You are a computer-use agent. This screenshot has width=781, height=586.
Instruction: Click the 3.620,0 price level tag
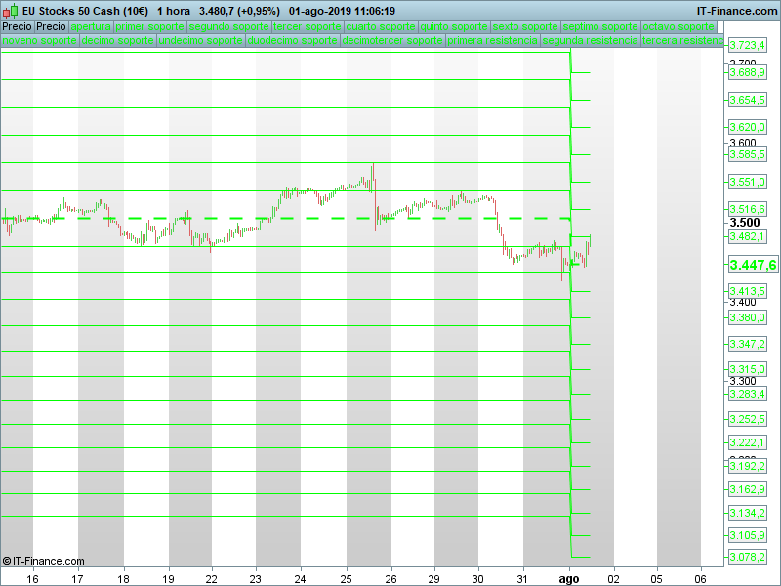coord(747,127)
